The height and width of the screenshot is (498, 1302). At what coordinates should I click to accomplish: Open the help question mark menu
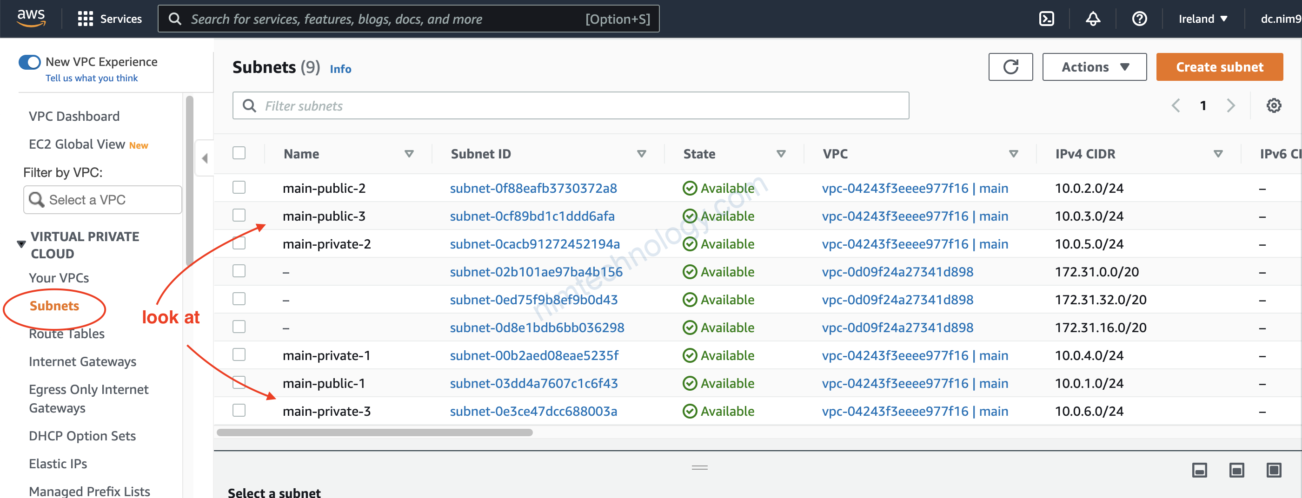click(x=1139, y=19)
